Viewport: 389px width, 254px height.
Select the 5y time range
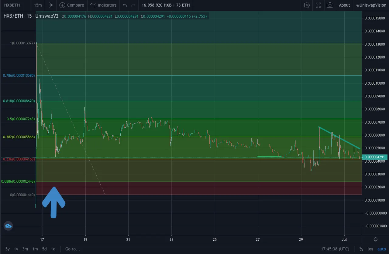click(8, 249)
